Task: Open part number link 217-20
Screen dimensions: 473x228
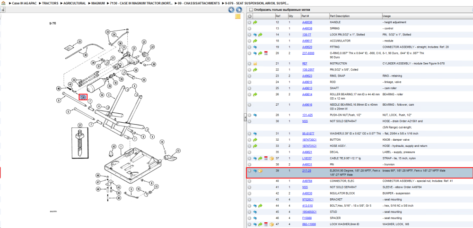Action: [307, 171]
